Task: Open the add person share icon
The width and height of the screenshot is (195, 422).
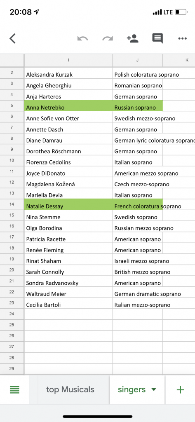Action: (x=132, y=38)
